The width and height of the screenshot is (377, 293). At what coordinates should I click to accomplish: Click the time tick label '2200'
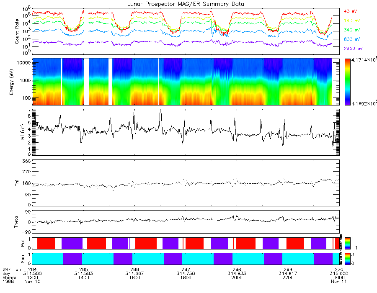click(288, 278)
